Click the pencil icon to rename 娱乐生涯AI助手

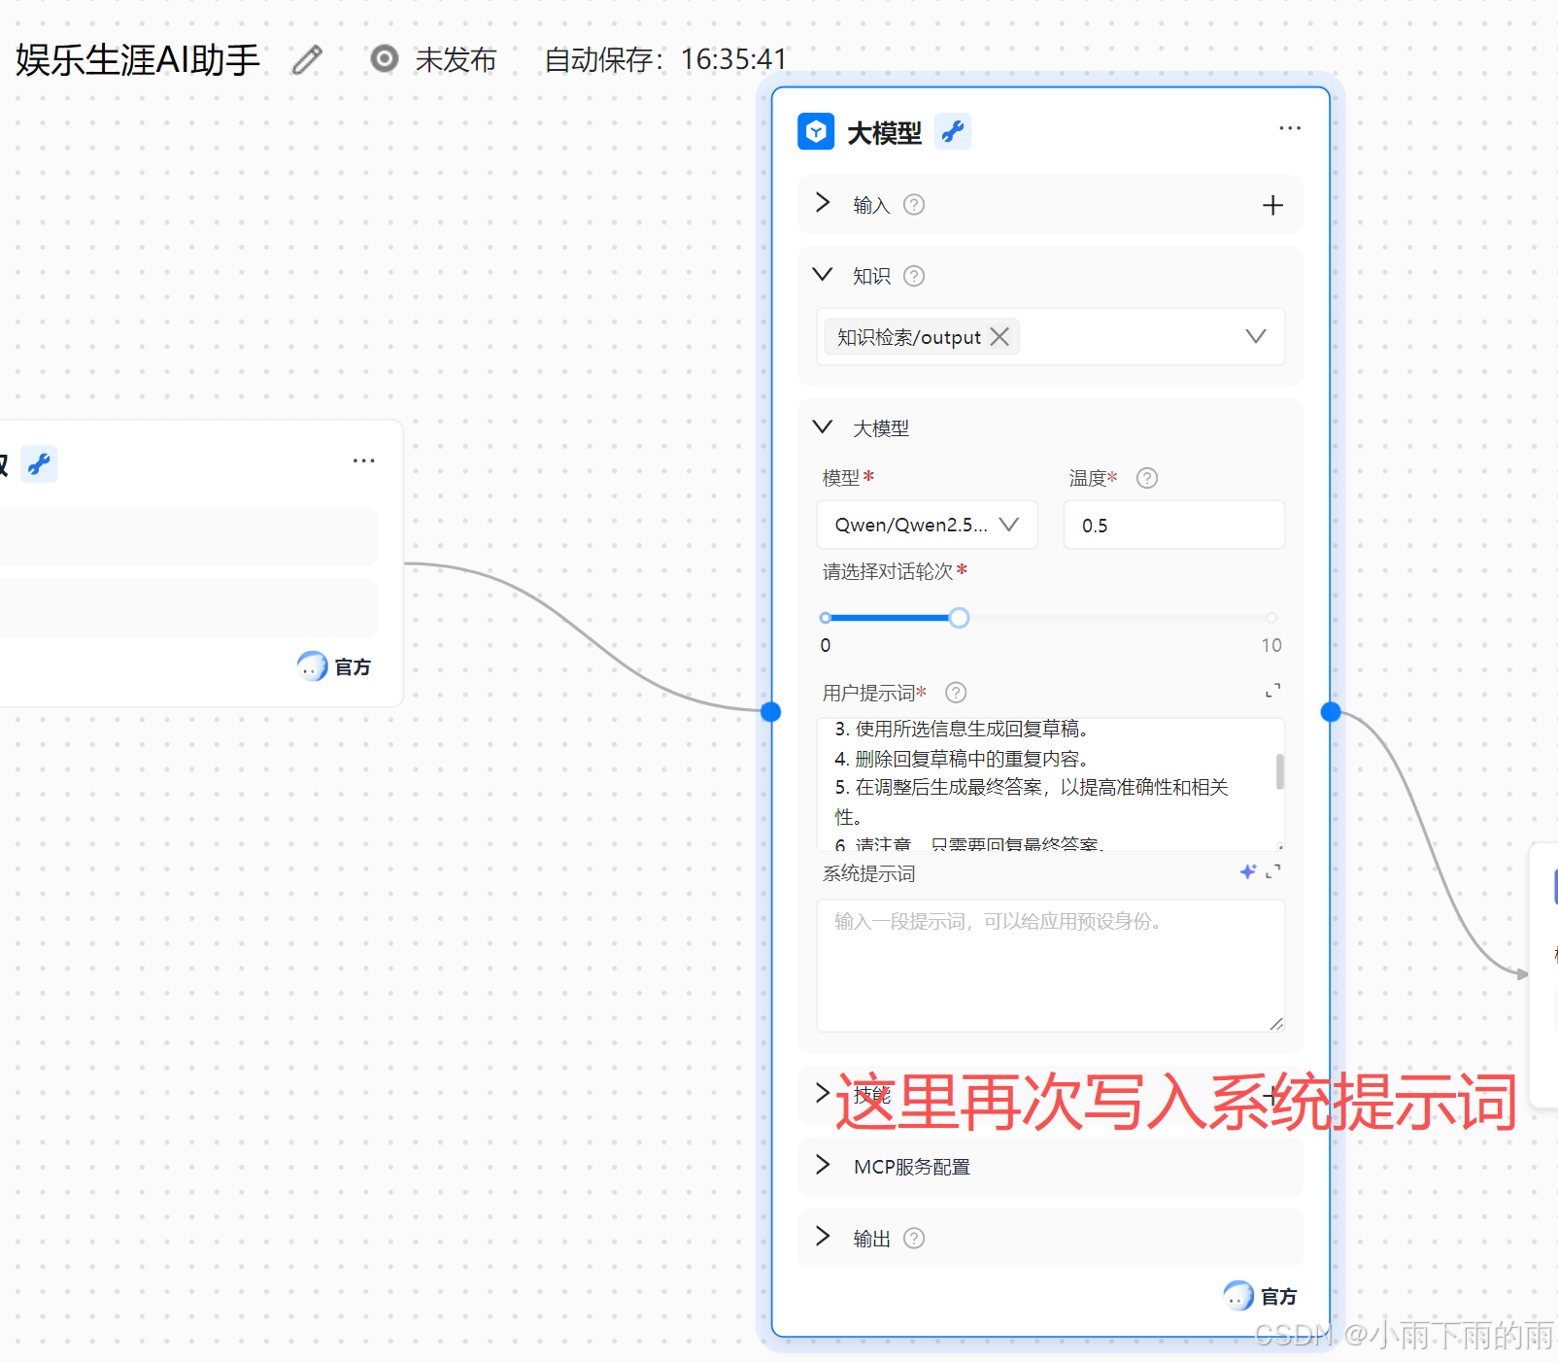[307, 60]
